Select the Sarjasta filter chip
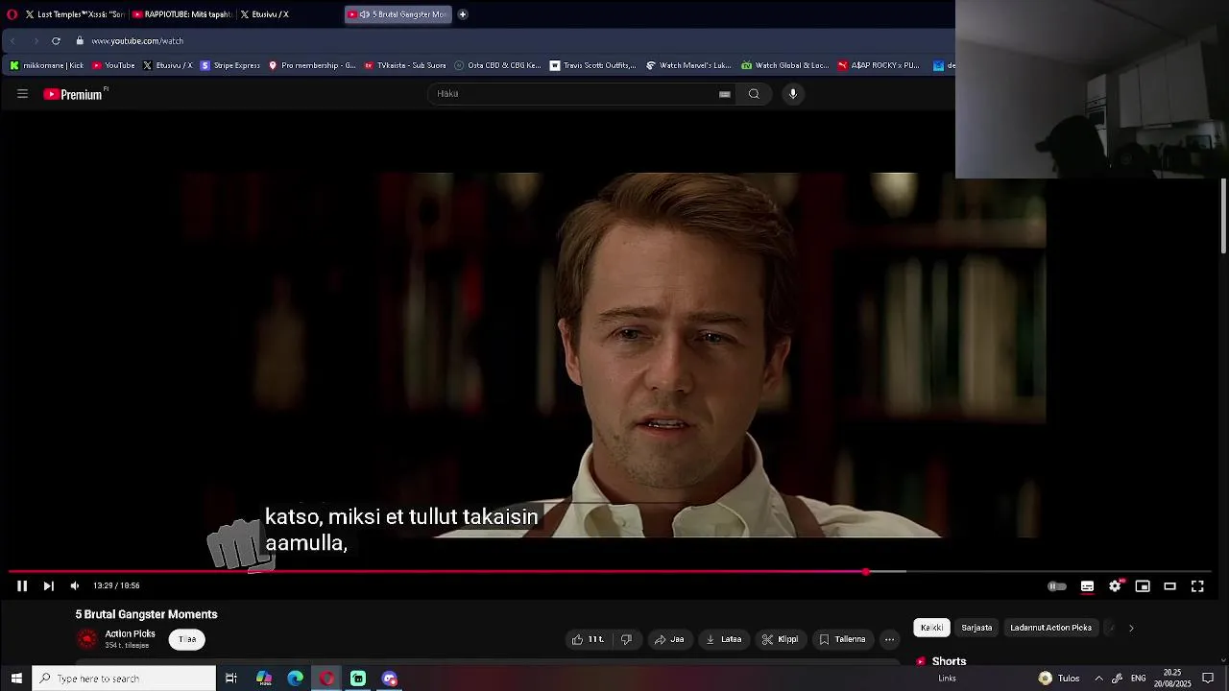This screenshot has width=1229, height=691. pyautogui.click(x=976, y=628)
